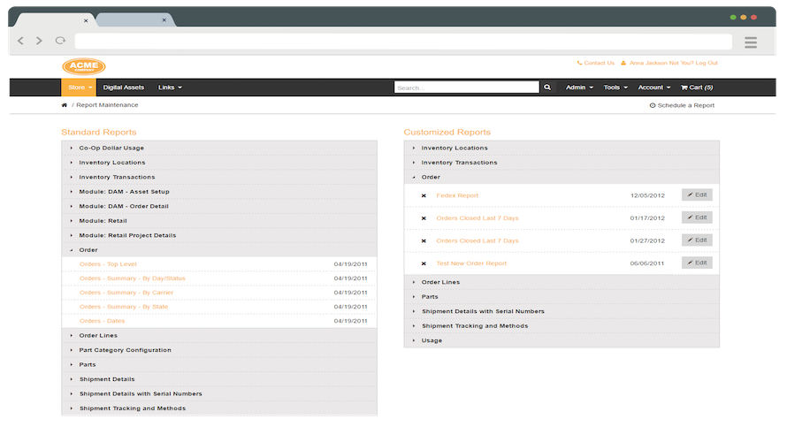Open the Links dropdown menu
Image resolution: width=787 pixels, height=442 pixels.
pyautogui.click(x=170, y=88)
